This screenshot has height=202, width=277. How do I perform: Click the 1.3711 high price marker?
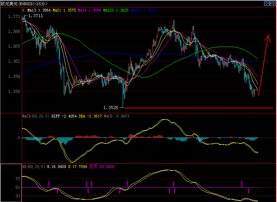point(35,16)
